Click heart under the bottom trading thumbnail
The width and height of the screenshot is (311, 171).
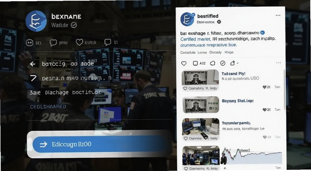pyautogui.click(x=186, y=169)
